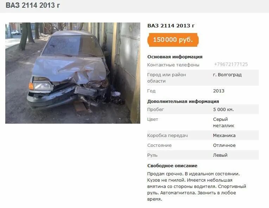Click the page header ВАЗ 2114 2013 г

(33, 5)
